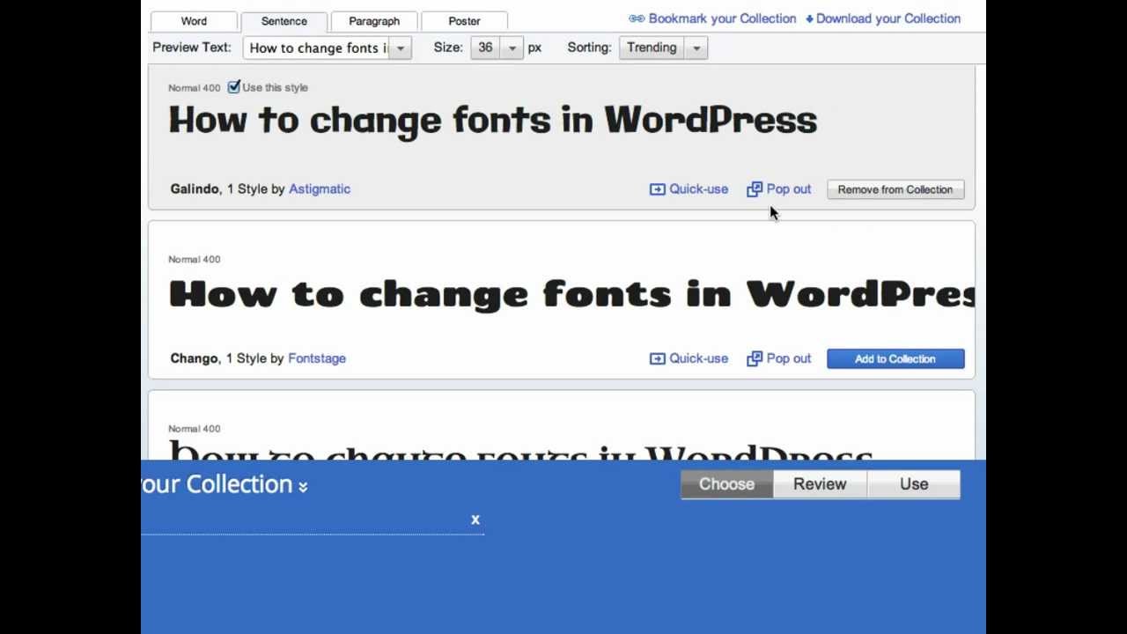Open Quick-use link for Galindo font
The width and height of the screenshot is (1127, 634).
click(698, 188)
